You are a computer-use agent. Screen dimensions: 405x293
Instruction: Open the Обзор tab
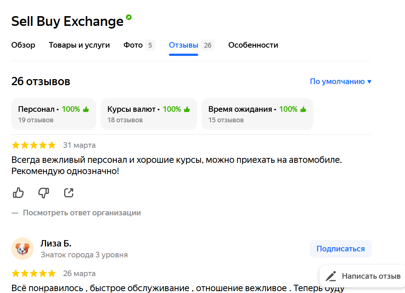coord(23,45)
